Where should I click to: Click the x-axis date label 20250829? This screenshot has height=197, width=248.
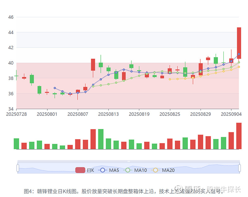pos(201,114)
